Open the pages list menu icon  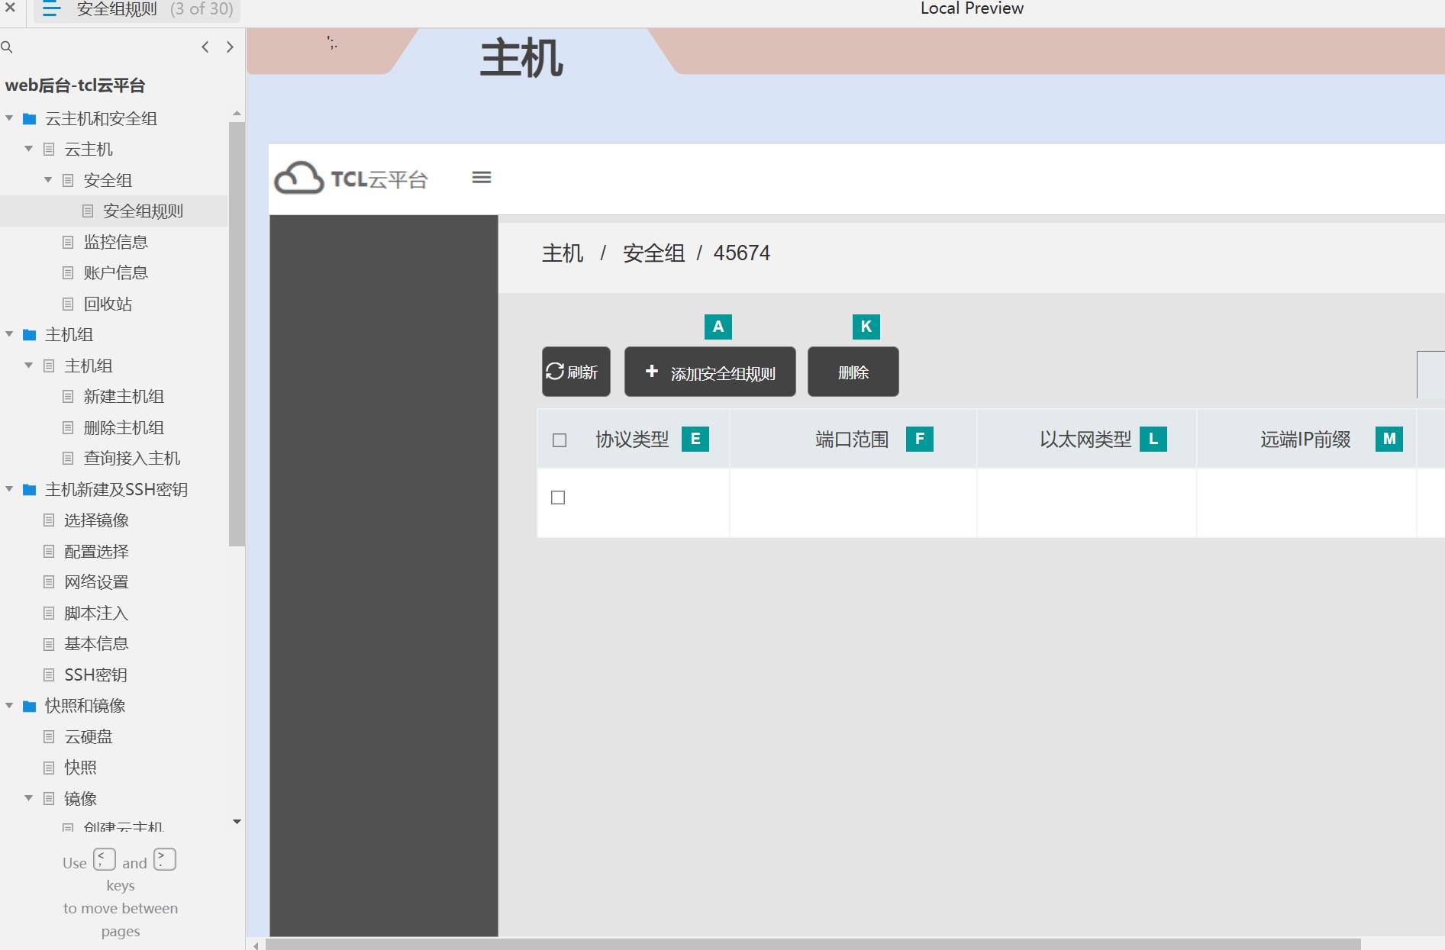(x=51, y=9)
